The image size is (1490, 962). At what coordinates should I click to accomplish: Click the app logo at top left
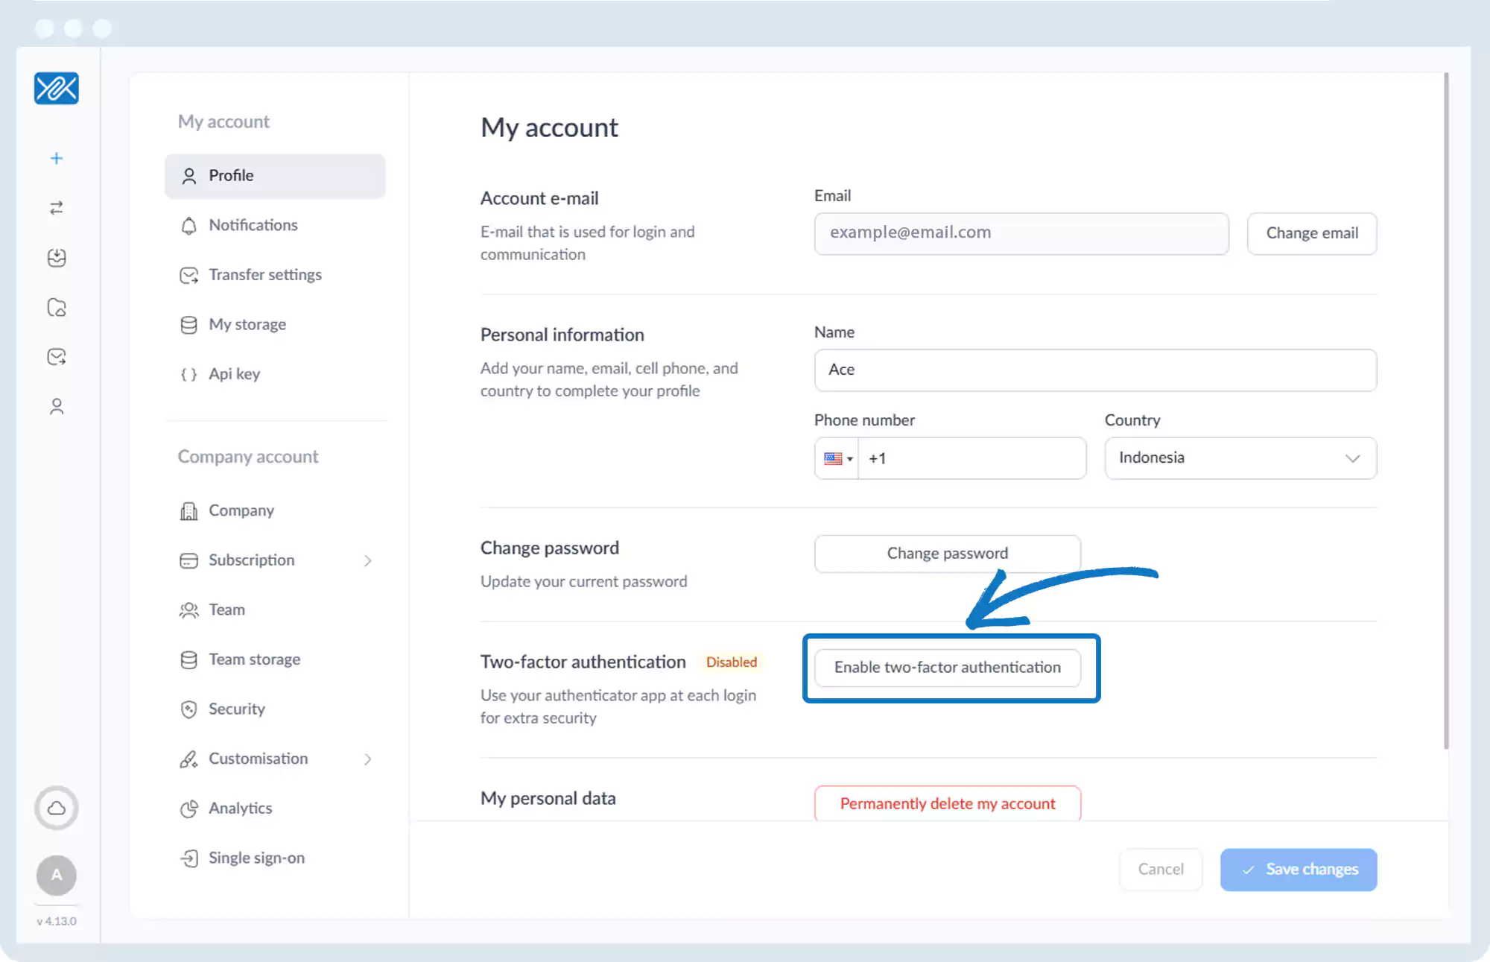click(57, 89)
